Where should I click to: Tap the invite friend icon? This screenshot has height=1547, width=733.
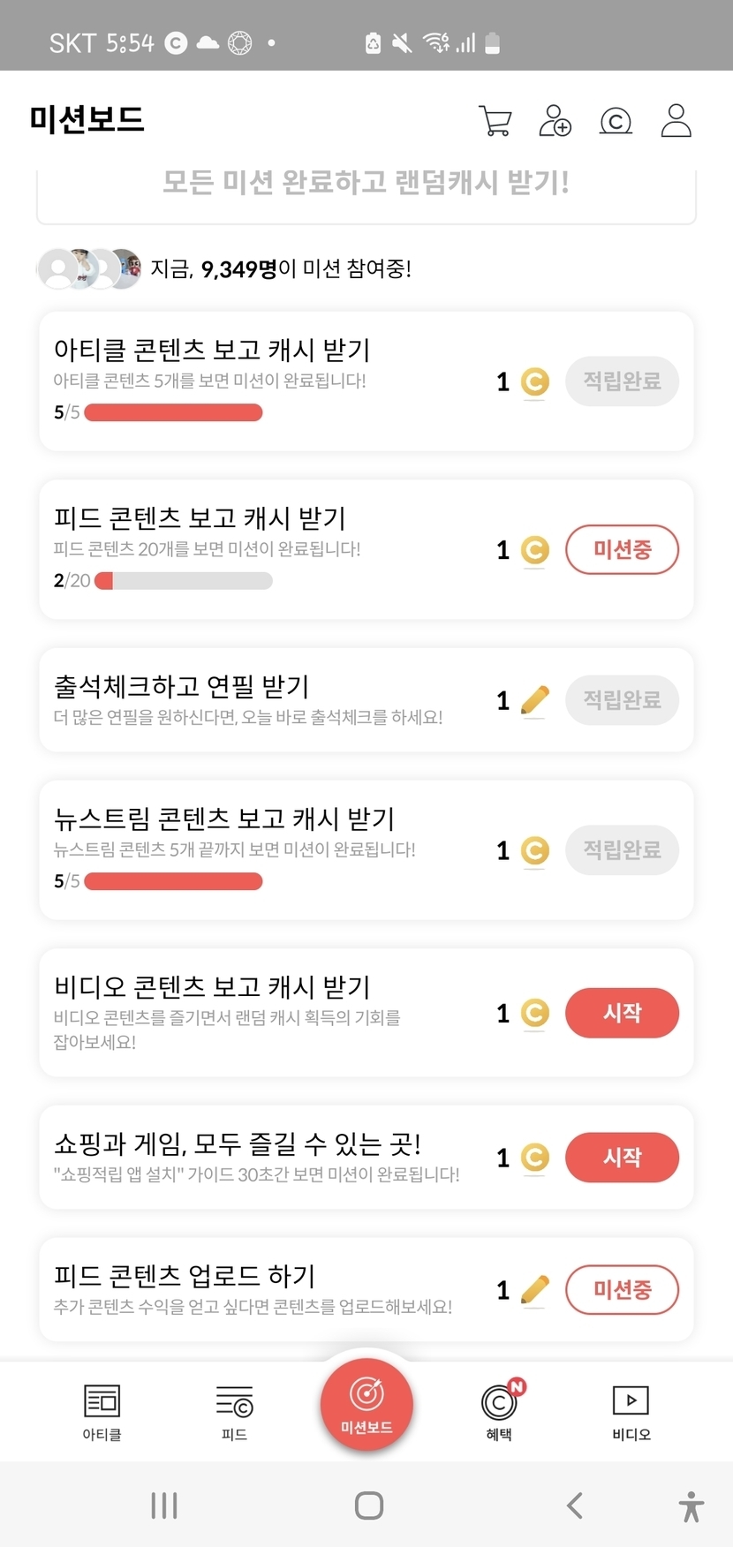[555, 121]
